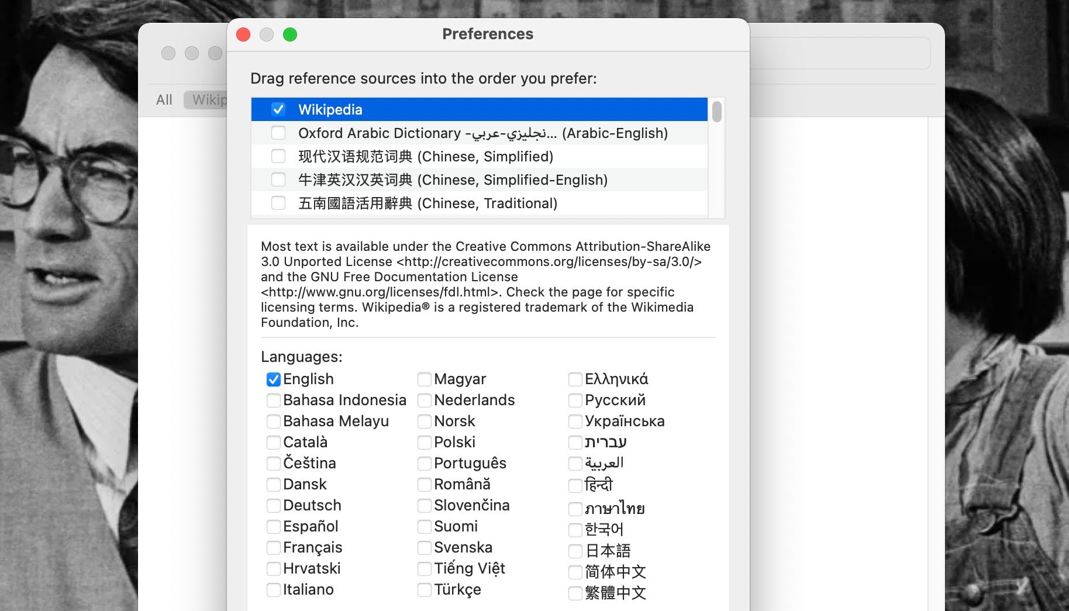Check the हिन्दी language checkbox

click(x=575, y=485)
